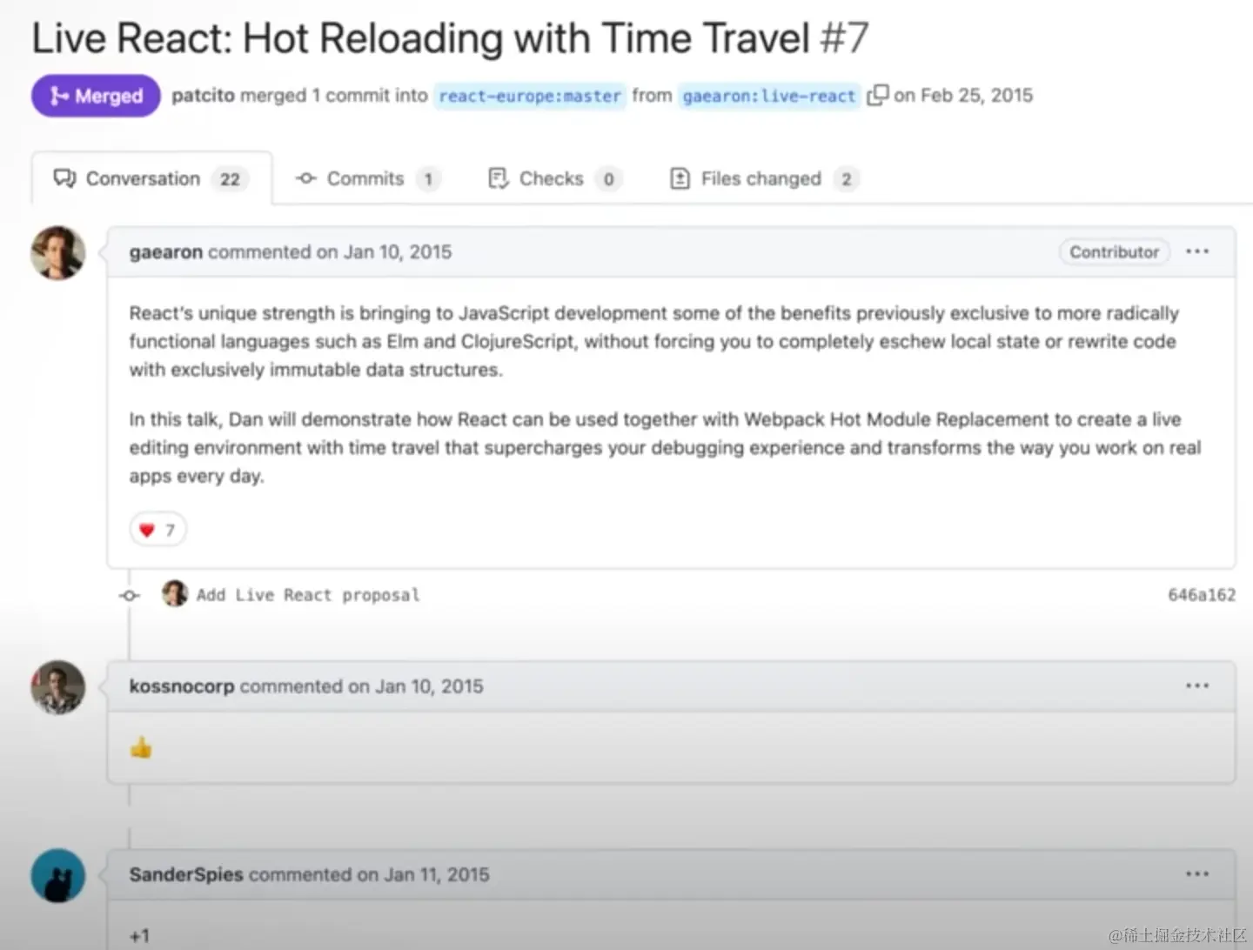Open the react-europe:master base branch link

530,96
